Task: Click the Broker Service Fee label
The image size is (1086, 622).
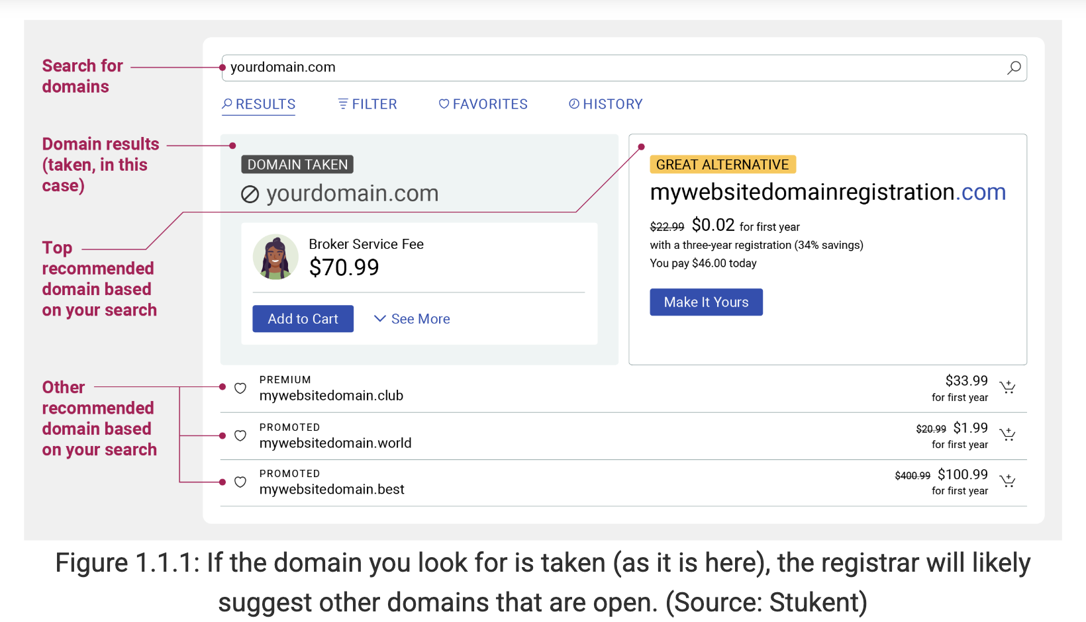Action: pyautogui.click(x=366, y=244)
